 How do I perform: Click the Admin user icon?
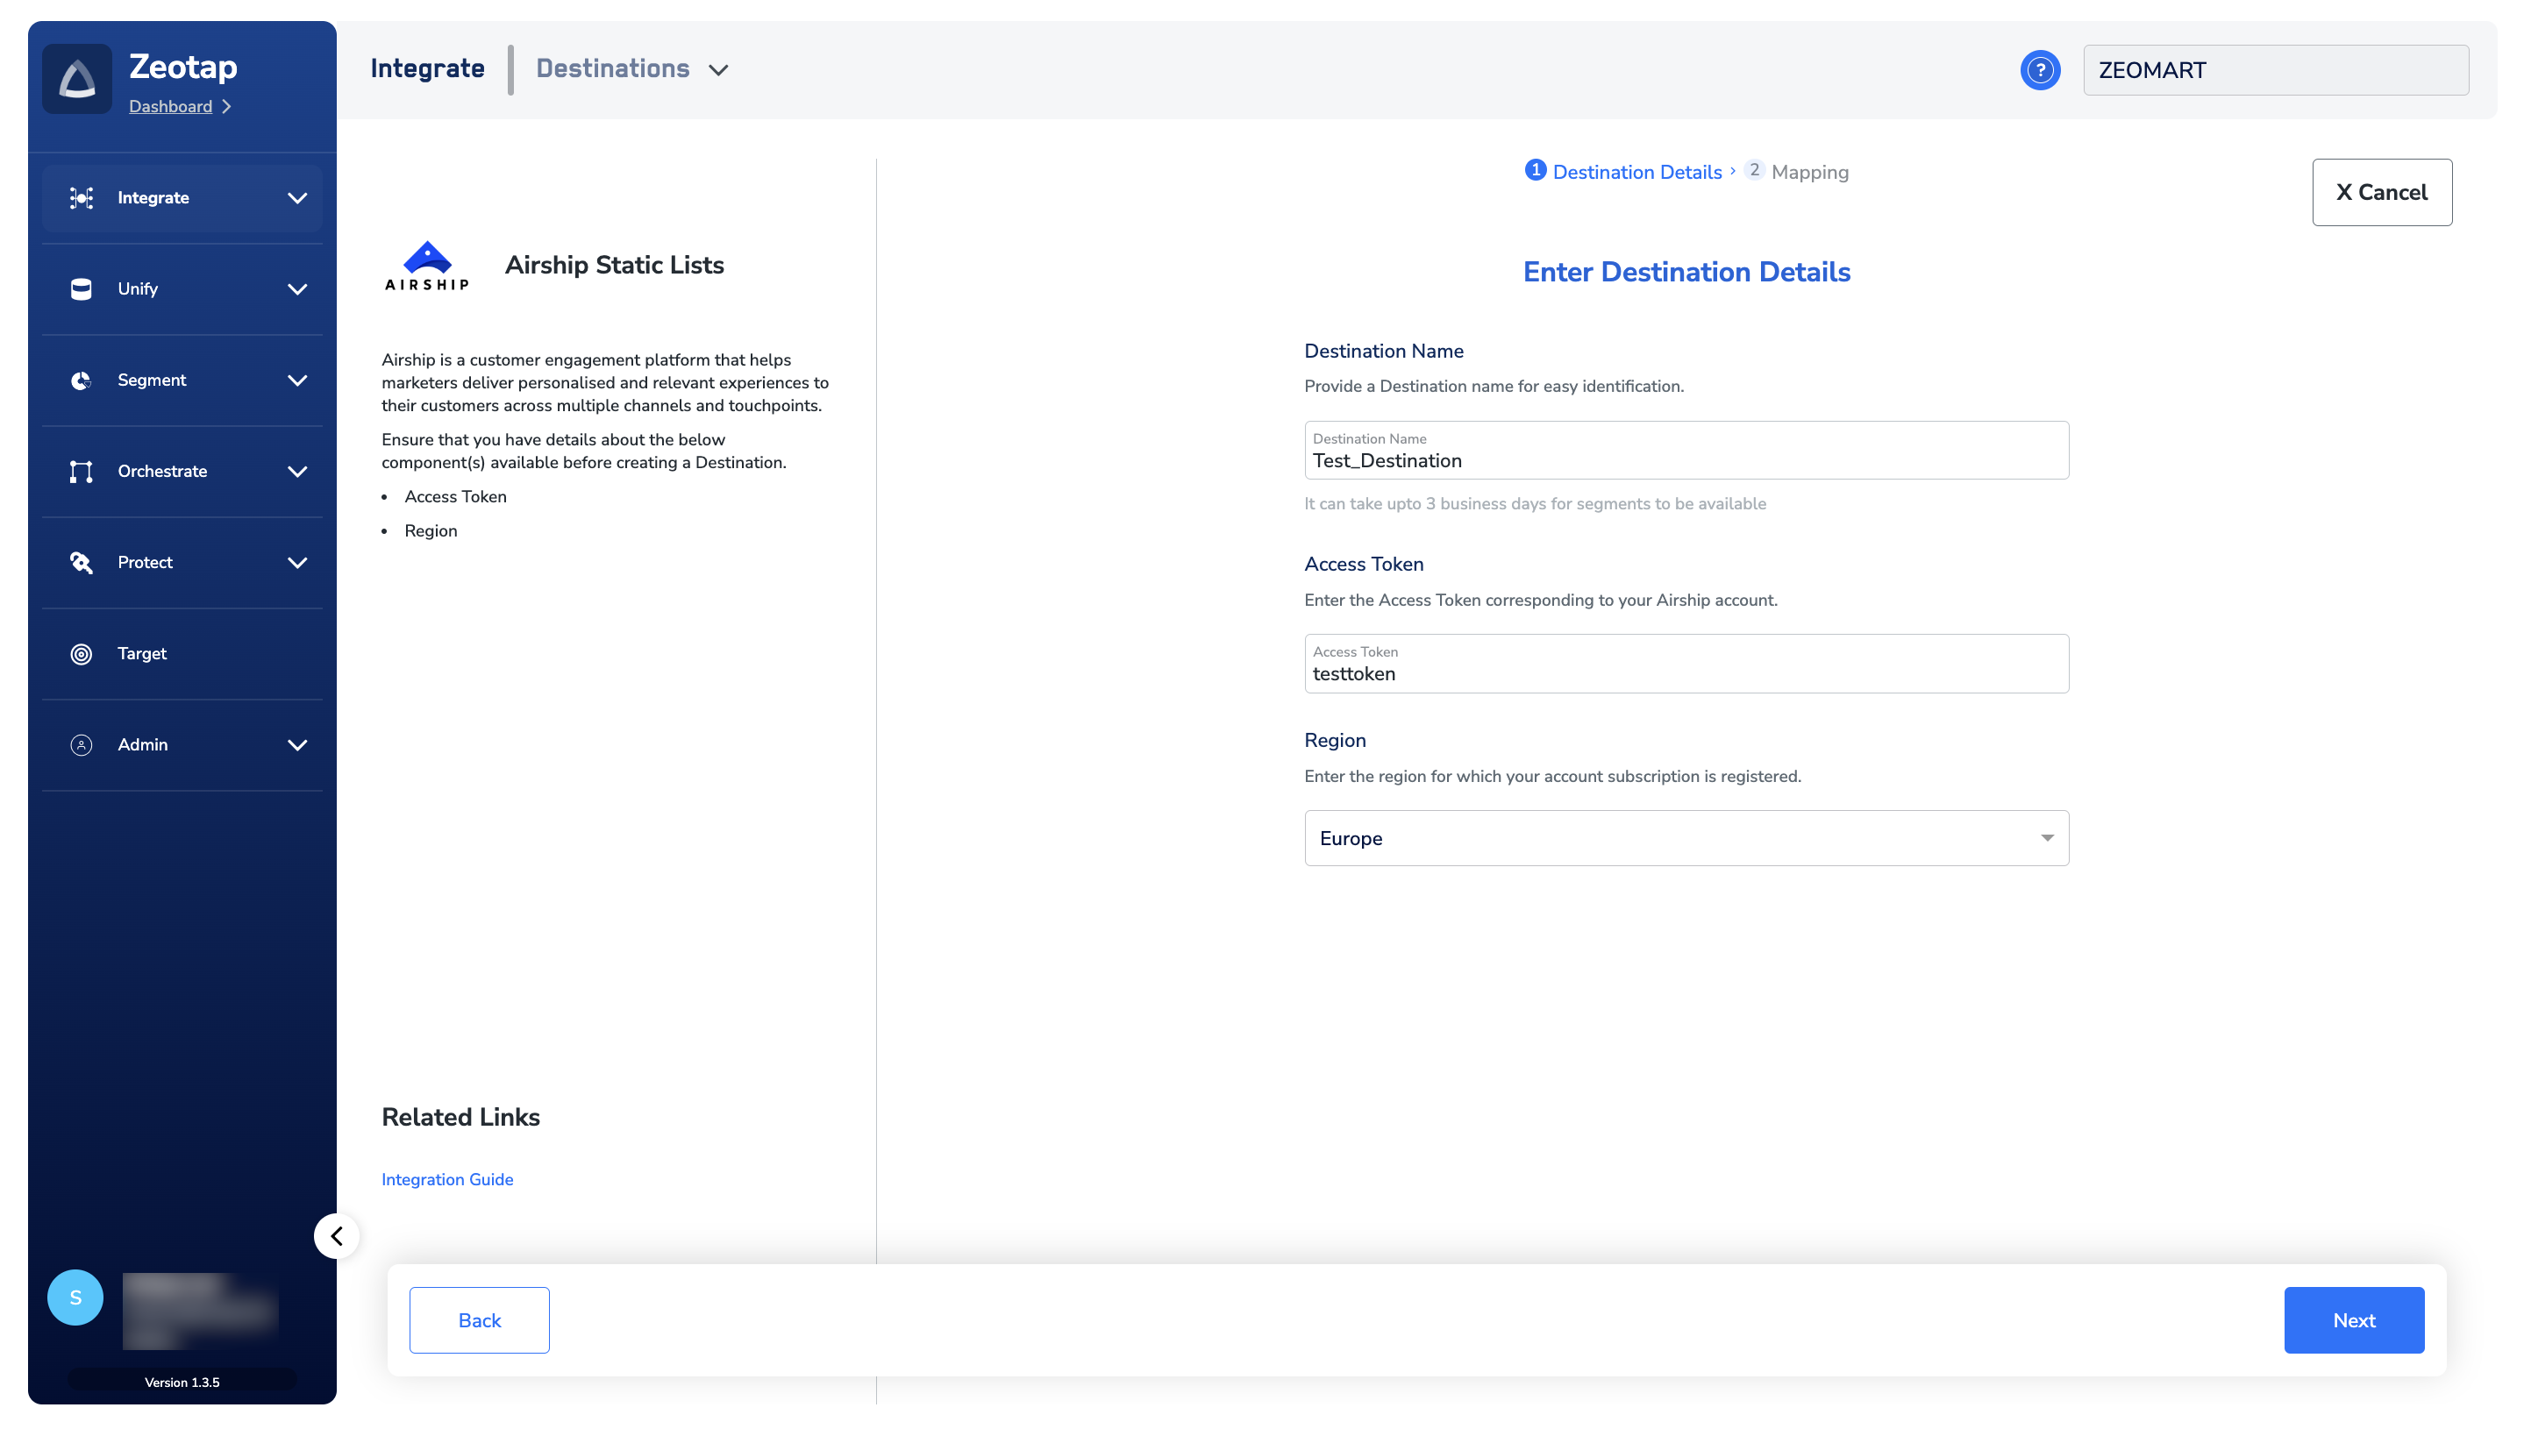pos(82,745)
